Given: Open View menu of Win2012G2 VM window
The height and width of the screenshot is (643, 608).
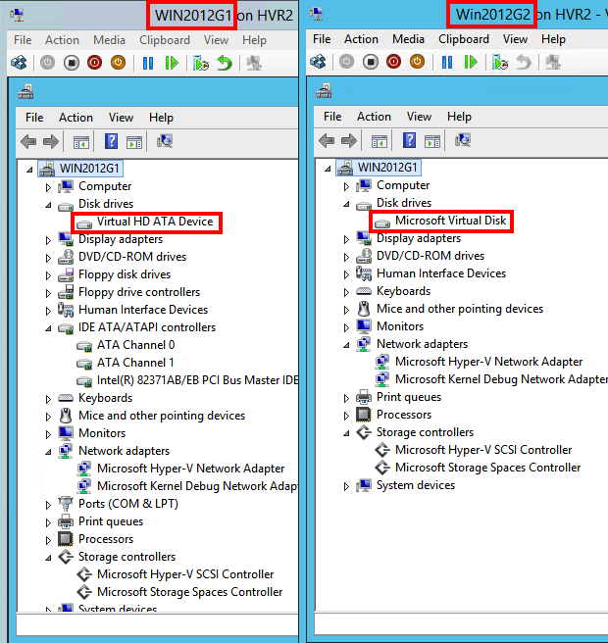Looking at the screenshot, I should [515, 39].
